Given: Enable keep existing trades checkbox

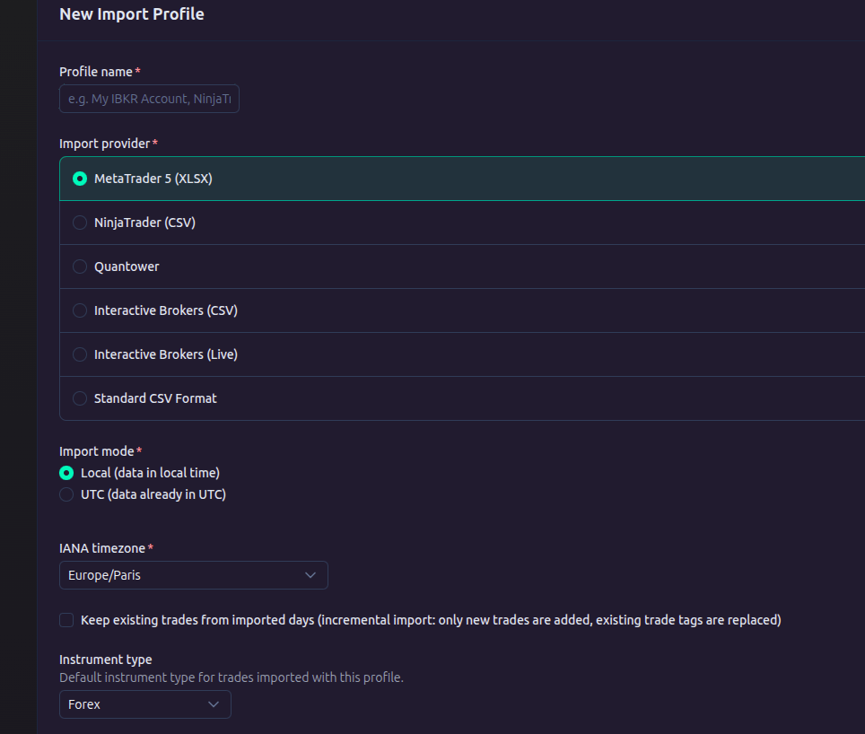Looking at the screenshot, I should point(66,620).
